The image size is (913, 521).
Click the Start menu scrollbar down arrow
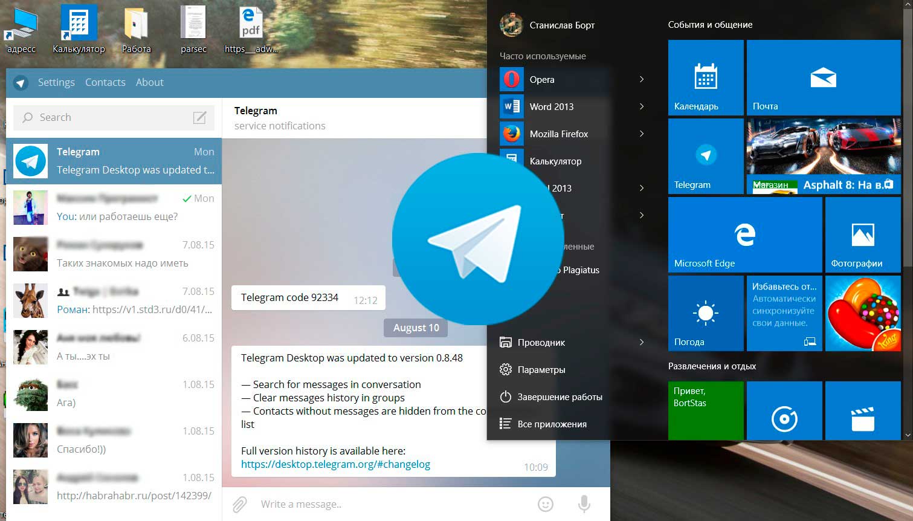point(908,435)
